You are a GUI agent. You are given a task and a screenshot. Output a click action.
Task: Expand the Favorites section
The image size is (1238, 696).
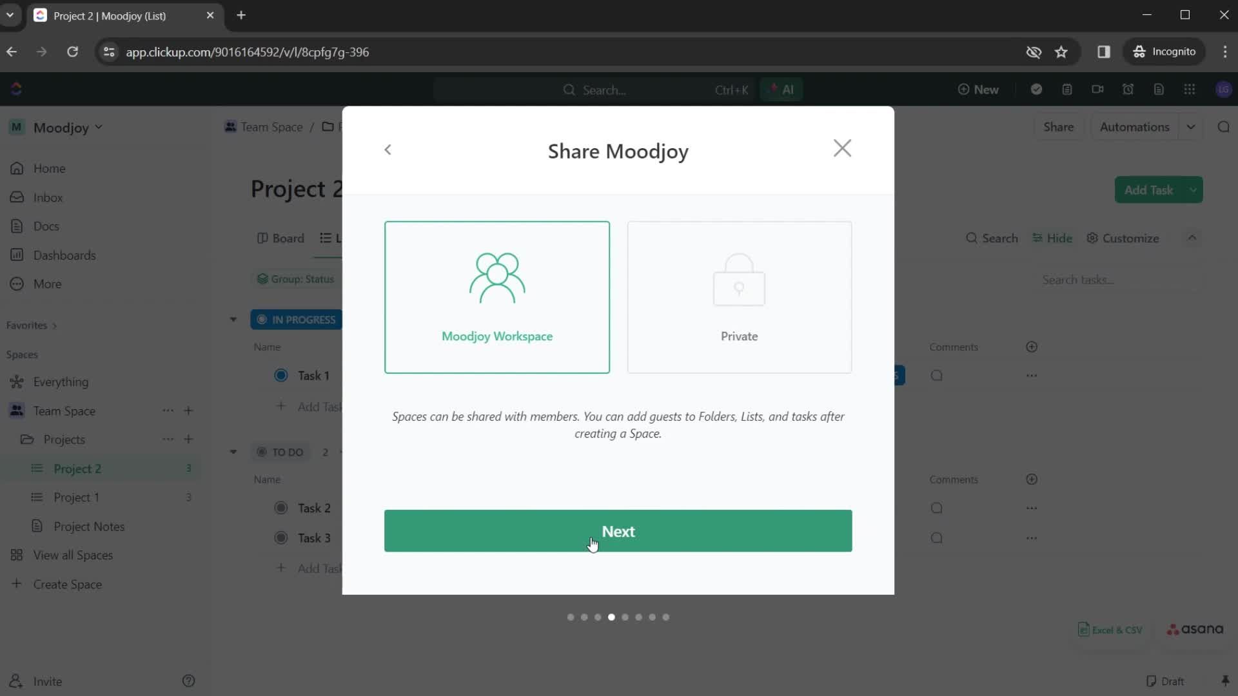tap(54, 325)
